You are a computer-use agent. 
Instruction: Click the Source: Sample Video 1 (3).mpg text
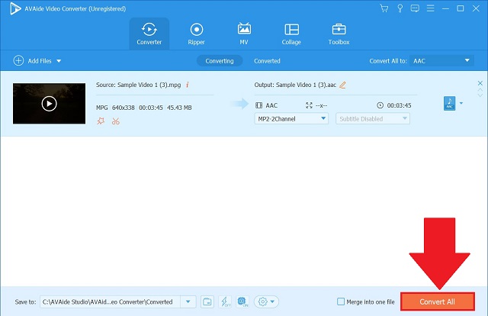tap(139, 85)
